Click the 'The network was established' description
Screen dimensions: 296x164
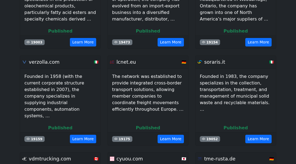[148, 93]
